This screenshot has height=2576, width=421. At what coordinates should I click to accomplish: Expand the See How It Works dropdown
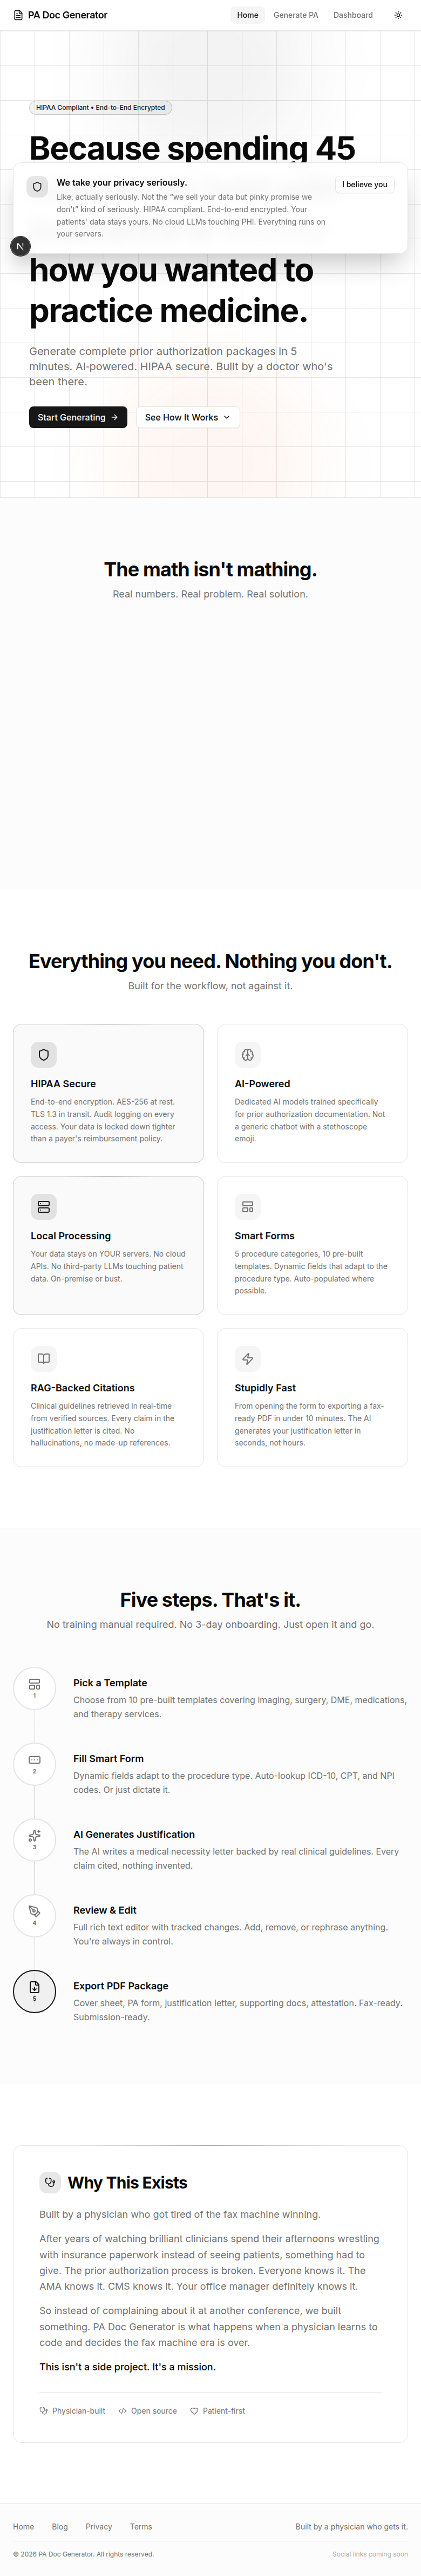tap(187, 417)
